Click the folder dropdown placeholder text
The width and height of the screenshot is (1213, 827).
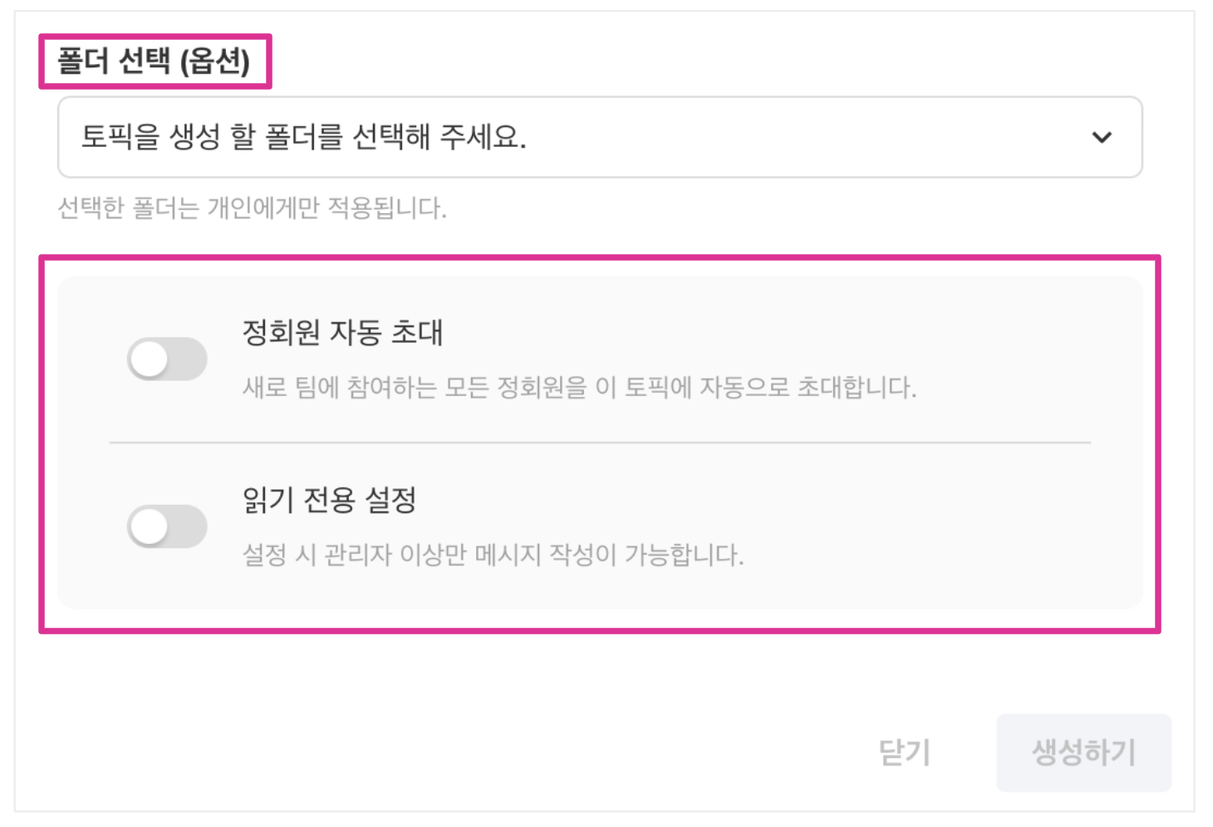(x=303, y=137)
